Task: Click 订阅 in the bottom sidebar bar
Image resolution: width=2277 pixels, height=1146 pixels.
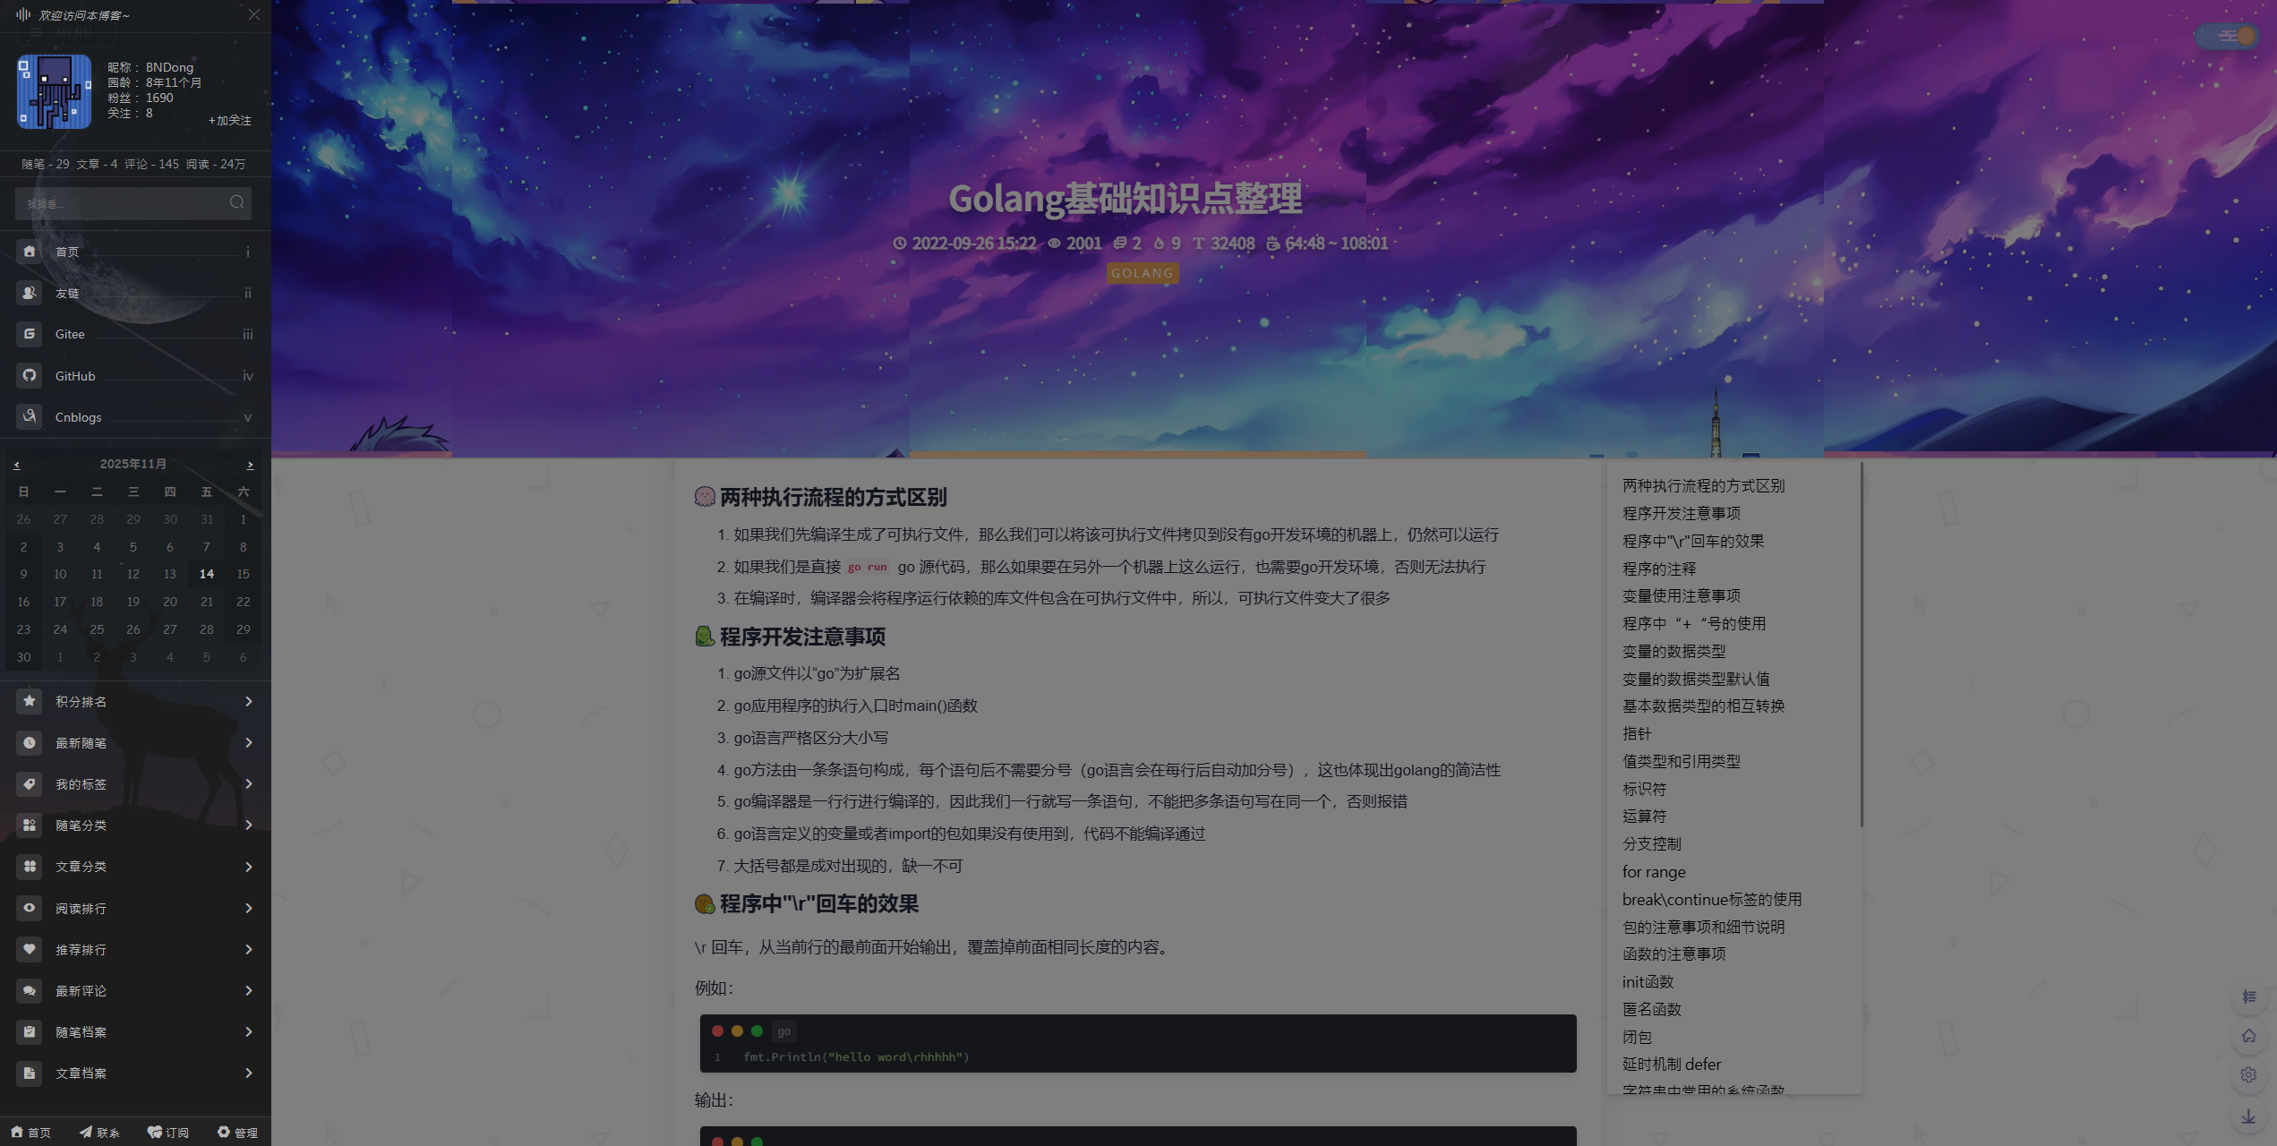Action: [x=168, y=1133]
